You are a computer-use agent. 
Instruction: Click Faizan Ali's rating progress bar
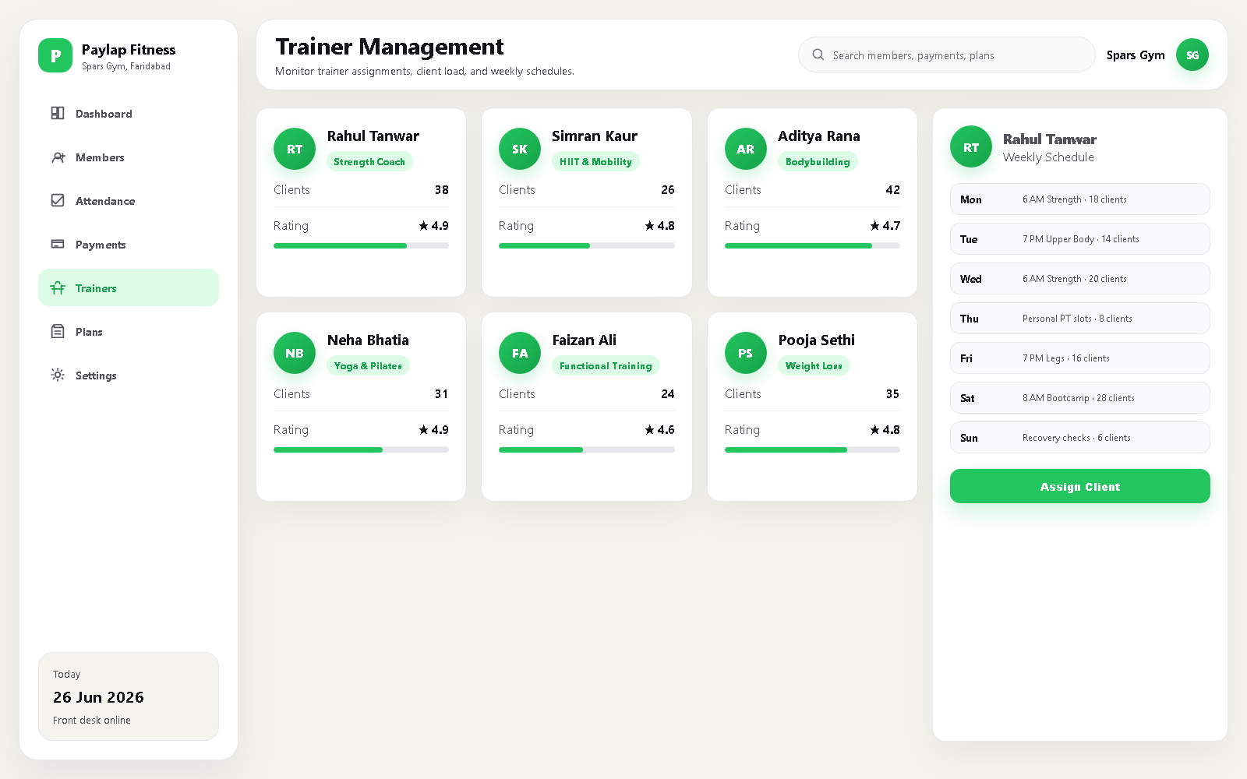click(587, 449)
